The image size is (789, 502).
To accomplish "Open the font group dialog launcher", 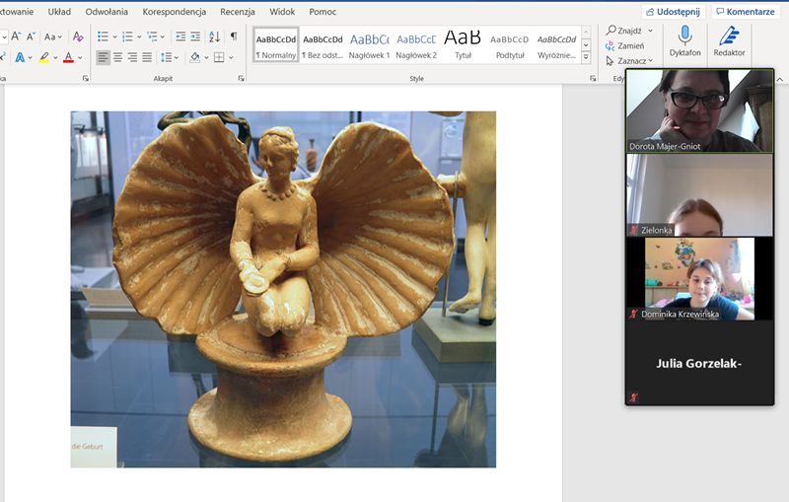I will pyautogui.click(x=86, y=79).
